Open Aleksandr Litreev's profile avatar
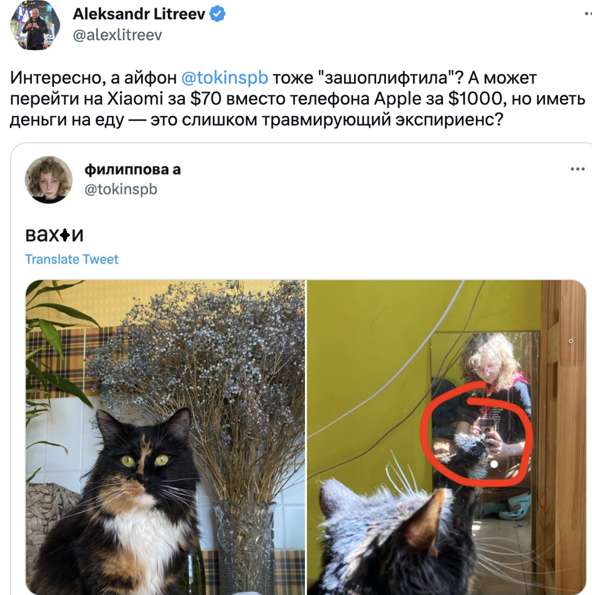This screenshot has height=595, width=592. tap(34, 25)
